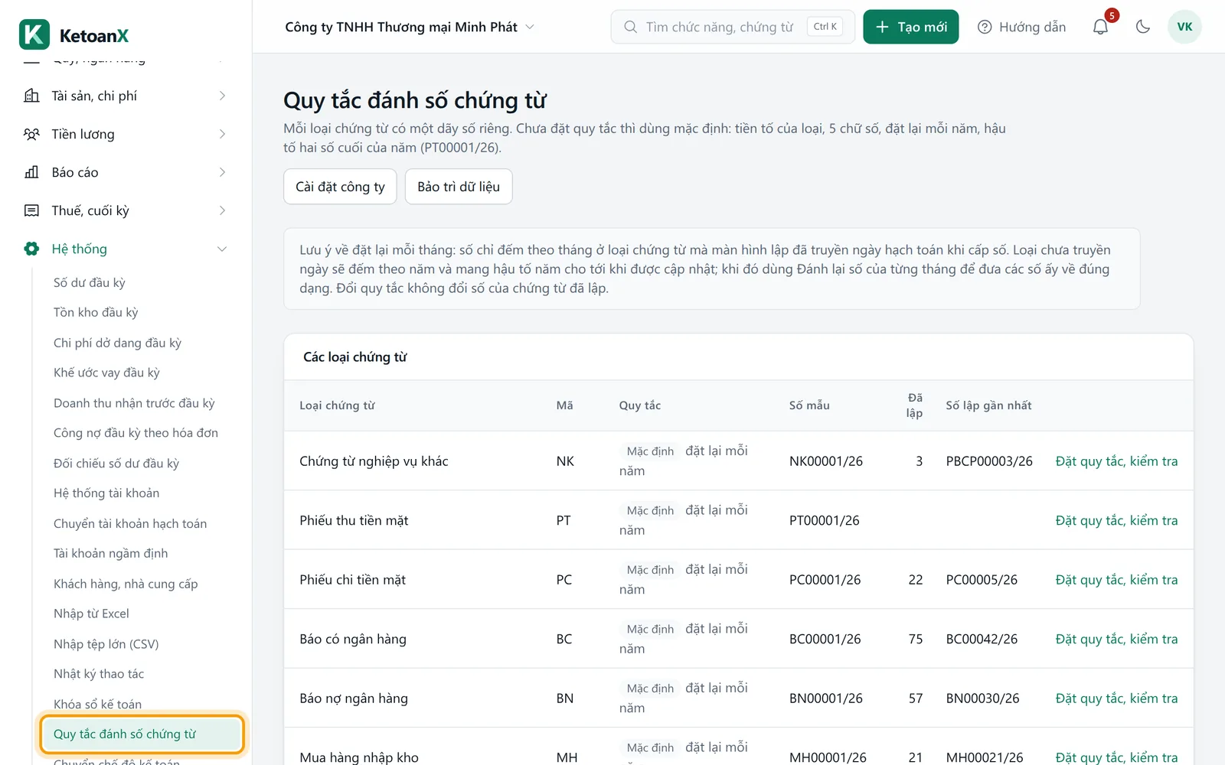
Task: Open Hệ thống tài khoản submenu item
Action: click(x=106, y=493)
